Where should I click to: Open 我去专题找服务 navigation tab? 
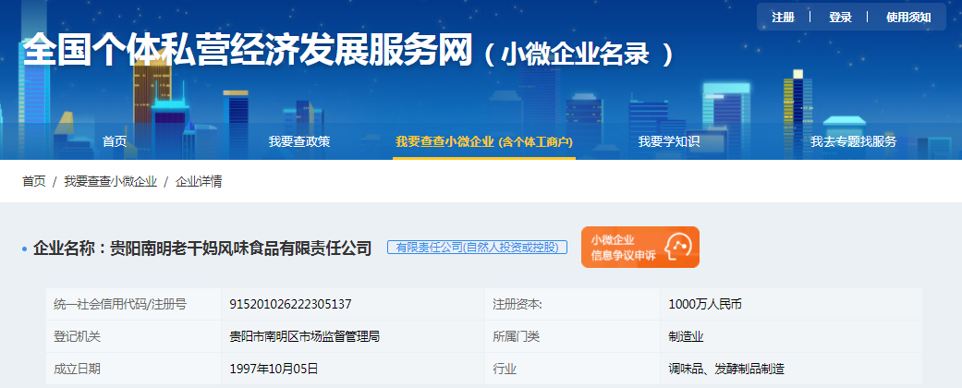click(x=853, y=141)
